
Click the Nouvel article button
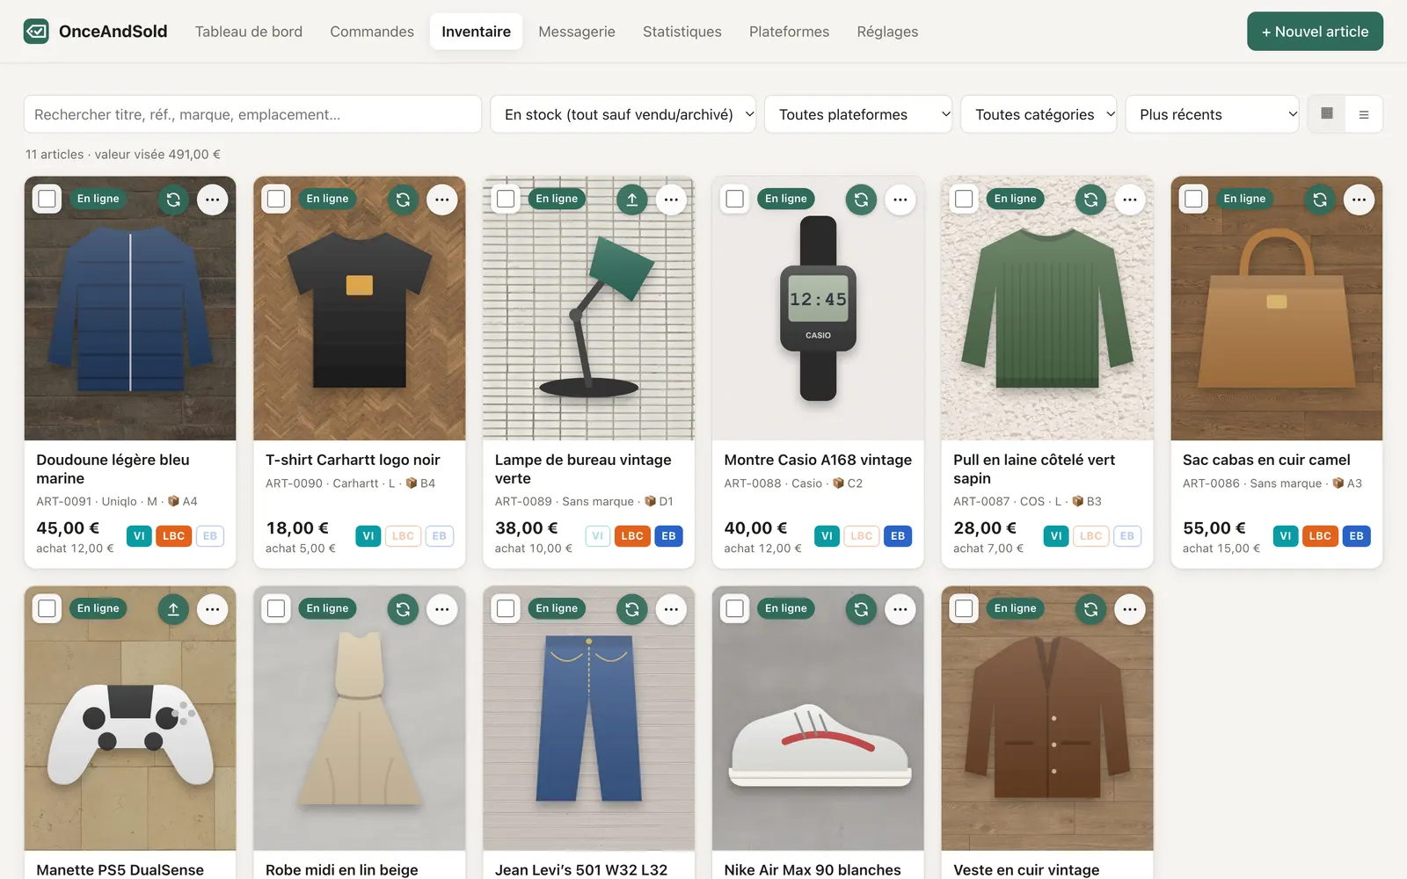coord(1315,32)
